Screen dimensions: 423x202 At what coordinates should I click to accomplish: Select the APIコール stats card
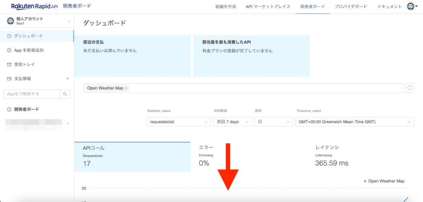132,156
